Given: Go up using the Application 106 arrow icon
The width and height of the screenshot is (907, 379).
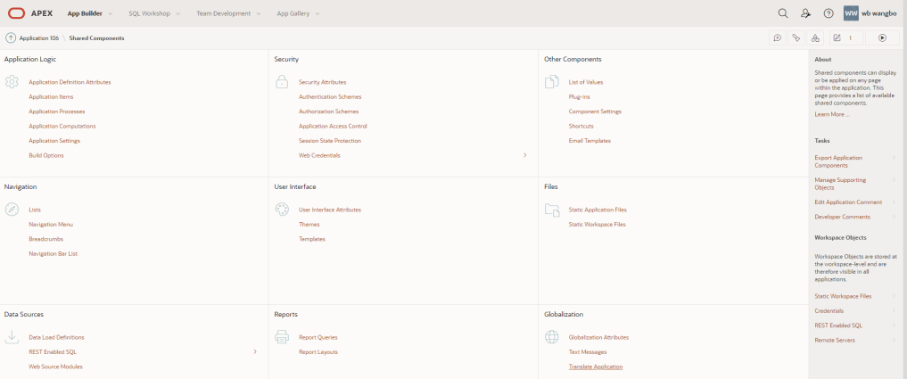Looking at the screenshot, I should tap(11, 38).
